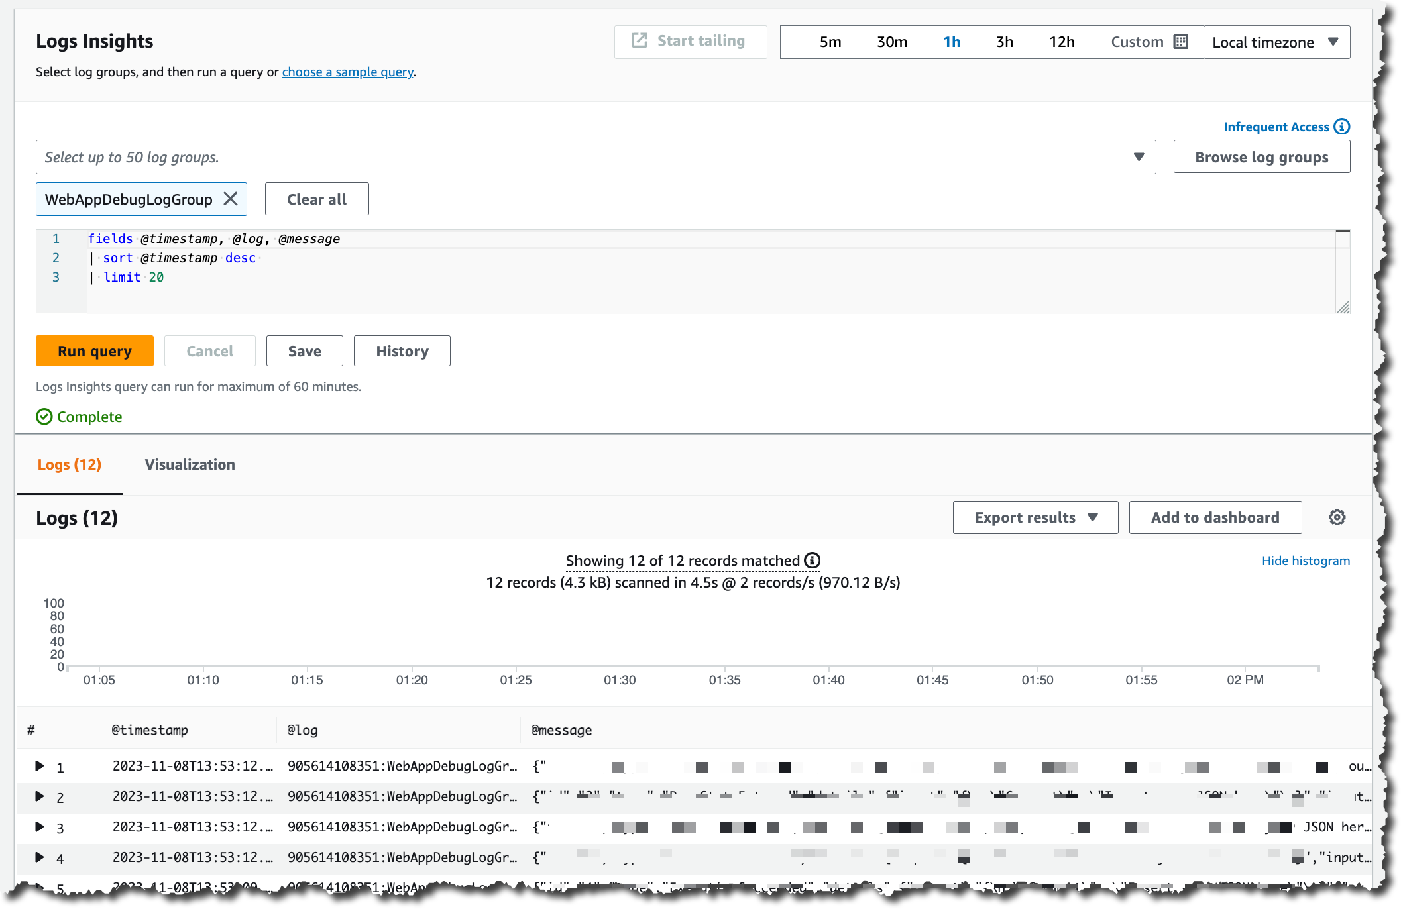Open the Export results dropdown
This screenshot has height=909, width=1401.
pos(1035,517)
